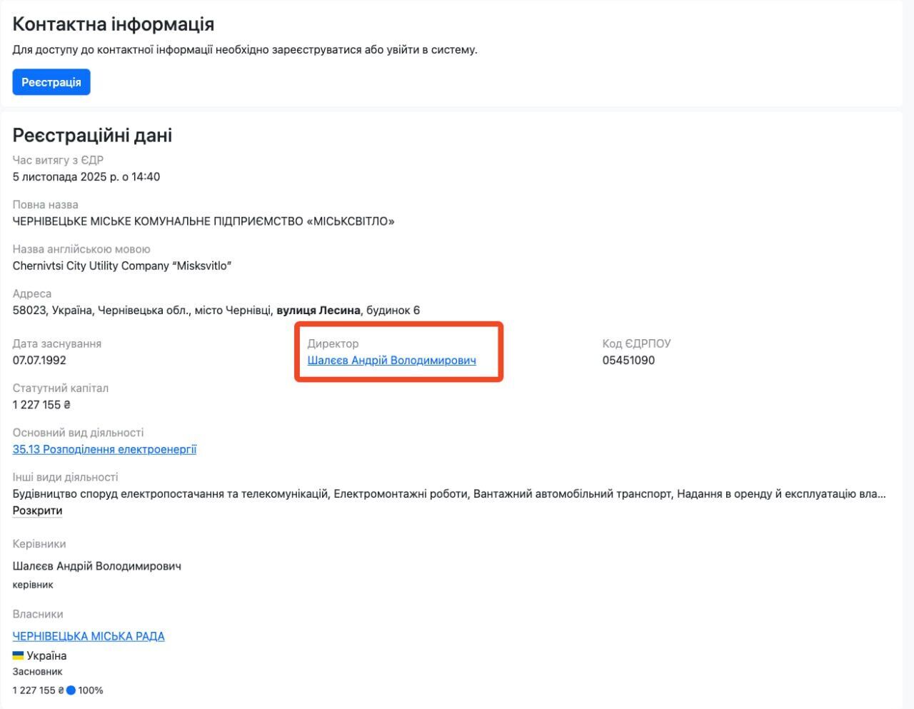Click manager name under Керівники section

click(x=97, y=566)
